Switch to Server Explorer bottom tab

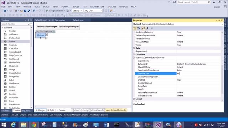point(6,111)
